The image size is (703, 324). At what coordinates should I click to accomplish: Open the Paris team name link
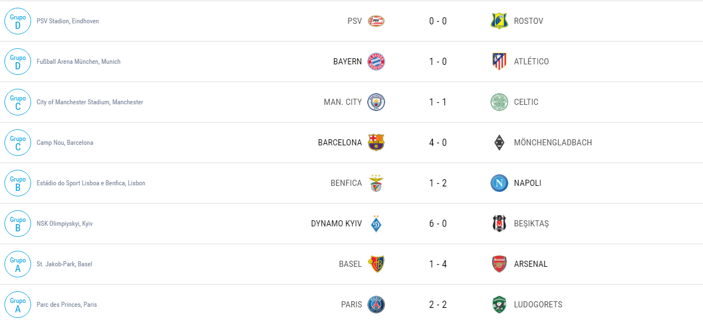click(352, 305)
